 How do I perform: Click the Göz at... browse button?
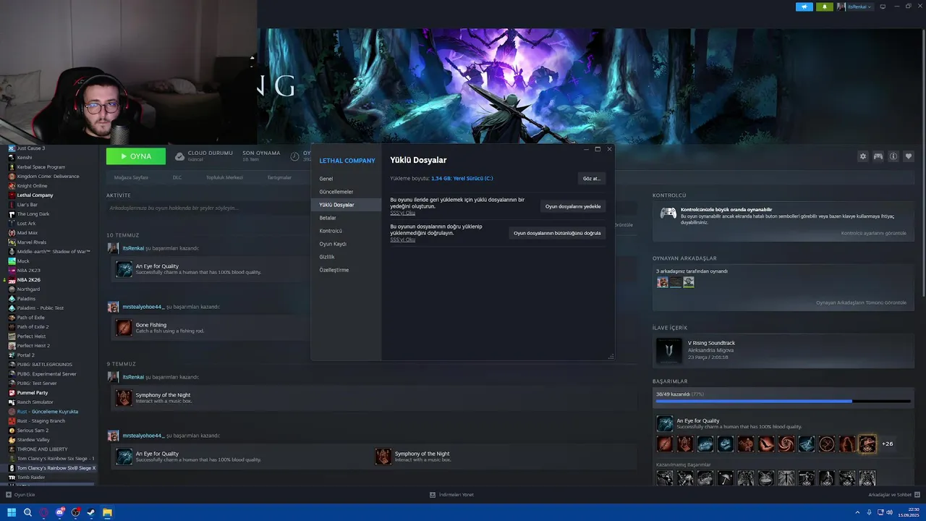point(592,178)
